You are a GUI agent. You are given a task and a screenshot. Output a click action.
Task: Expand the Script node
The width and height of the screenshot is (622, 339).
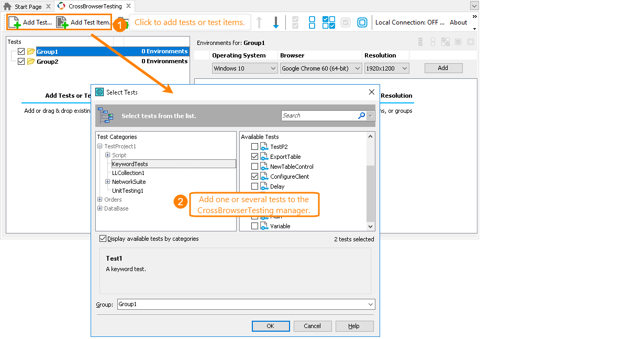click(107, 155)
